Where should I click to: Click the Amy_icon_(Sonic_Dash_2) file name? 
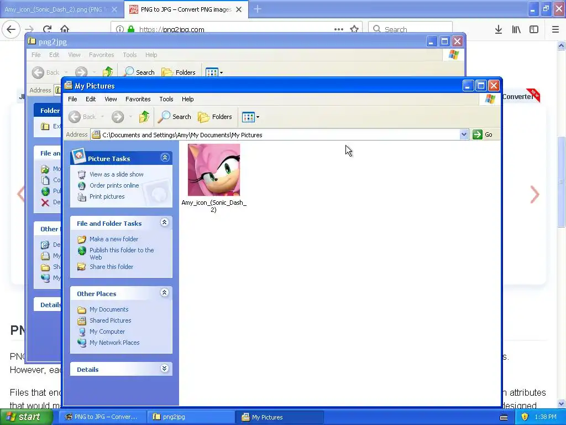[214, 206]
